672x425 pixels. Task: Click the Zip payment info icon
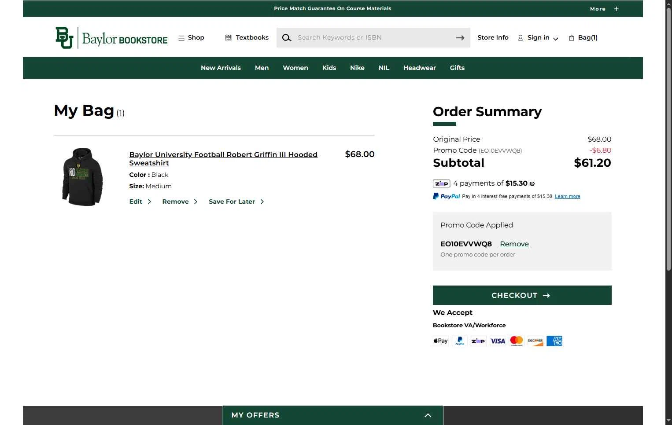[532, 184]
